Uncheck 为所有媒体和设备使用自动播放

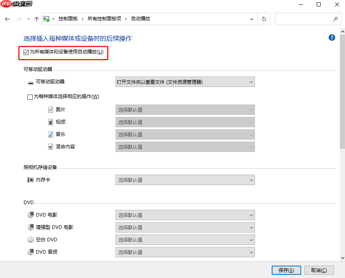pyautogui.click(x=26, y=52)
